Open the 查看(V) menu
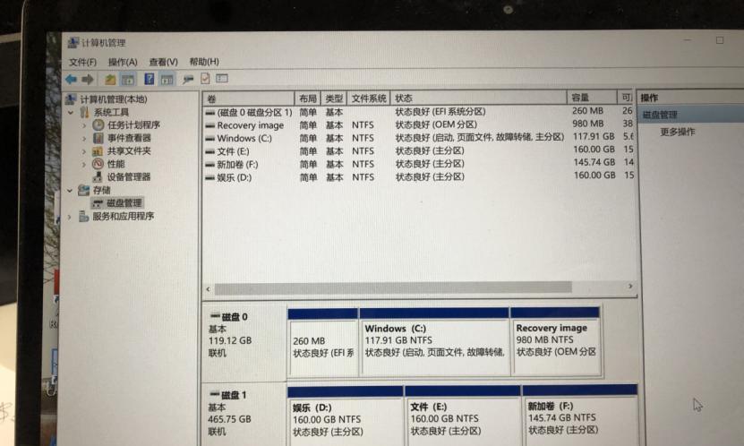 coord(163,62)
